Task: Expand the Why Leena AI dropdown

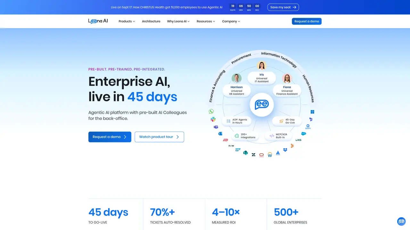Action: point(178,21)
